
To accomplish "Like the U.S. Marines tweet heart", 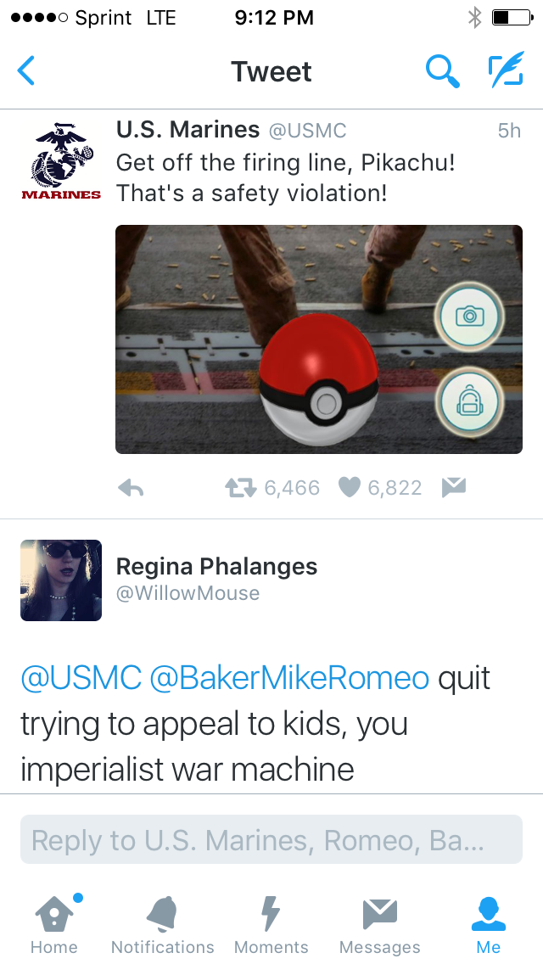I will (x=350, y=488).
